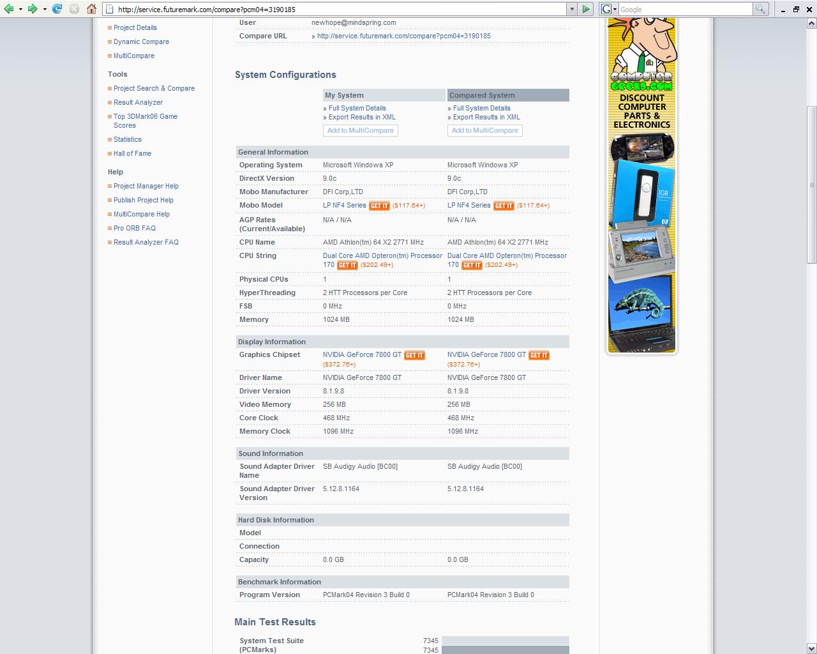Click My System's LP NF4 Series link
The image size is (817, 654).
click(345, 205)
